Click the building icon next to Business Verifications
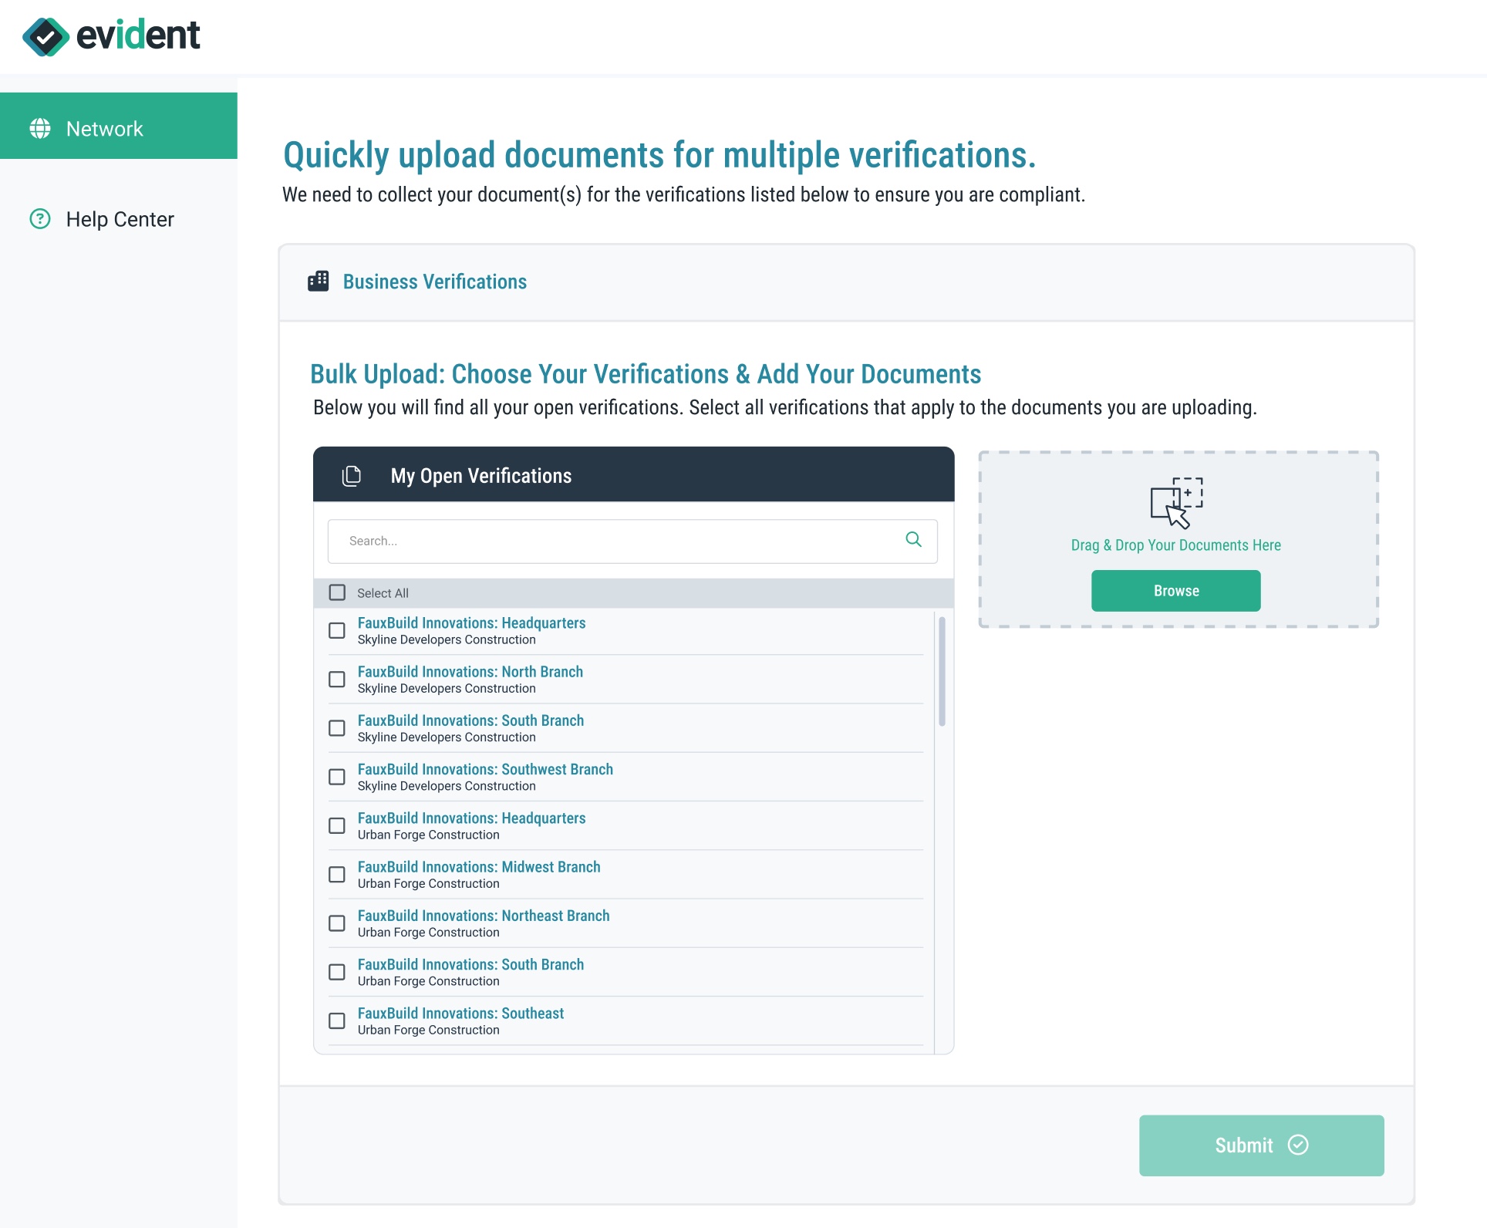This screenshot has height=1228, width=1487. (x=319, y=282)
